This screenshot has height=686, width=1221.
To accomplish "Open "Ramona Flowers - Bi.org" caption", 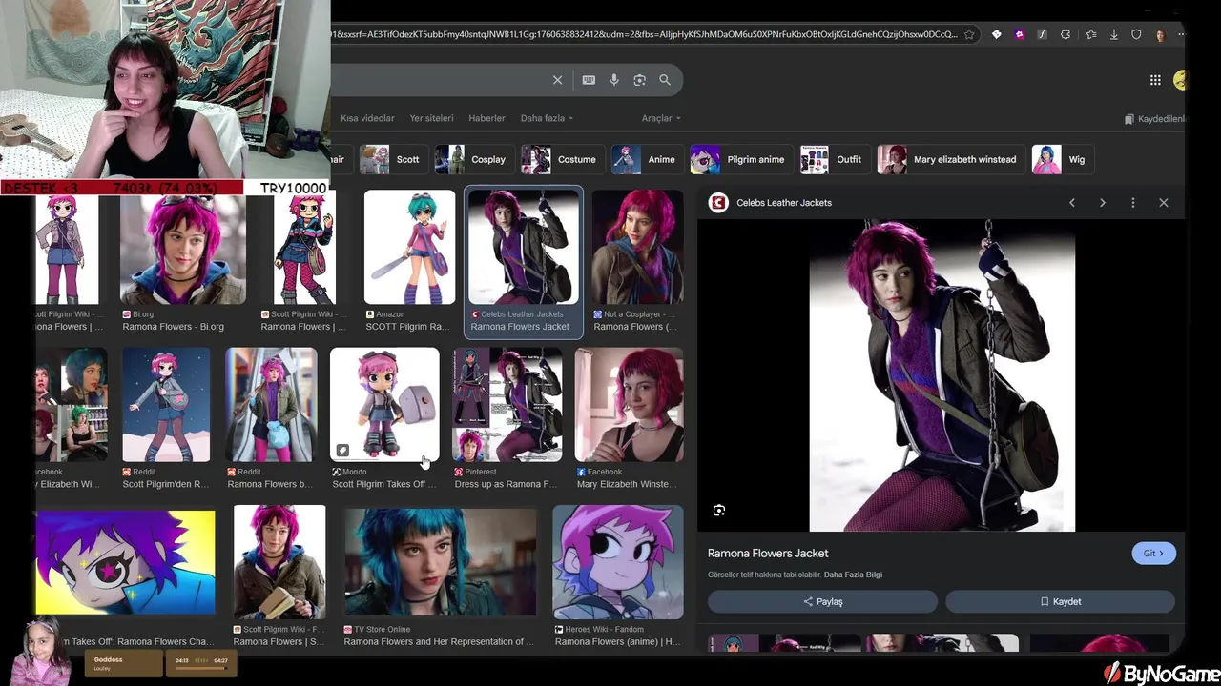I will [x=173, y=327].
